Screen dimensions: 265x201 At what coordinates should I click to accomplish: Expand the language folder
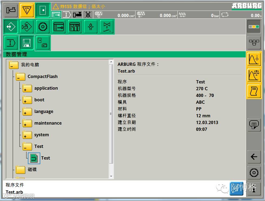click(27, 112)
